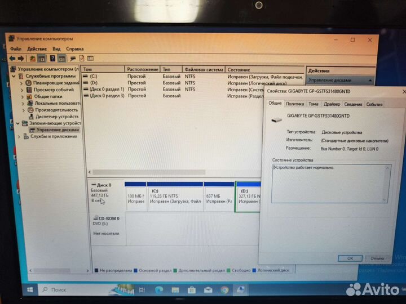Screen dimensions: 406x304
Task: Open the Mail app from the taskbar
Action: [x=208, y=290]
